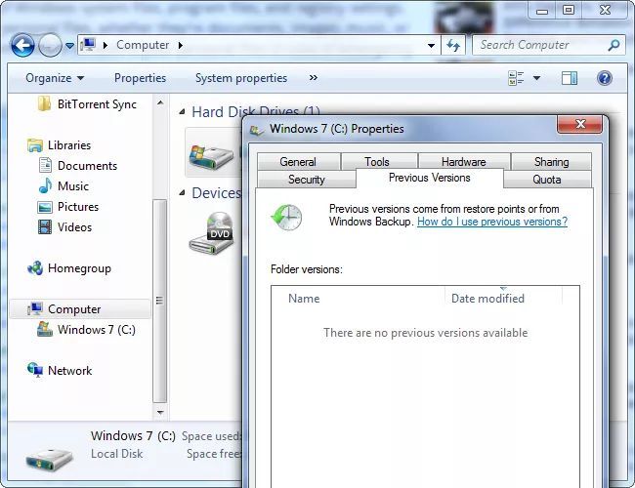Viewport: 635px width, 488px height.
Task: Click navigation pane scroll up arrow
Action: [x=160, y=102]
